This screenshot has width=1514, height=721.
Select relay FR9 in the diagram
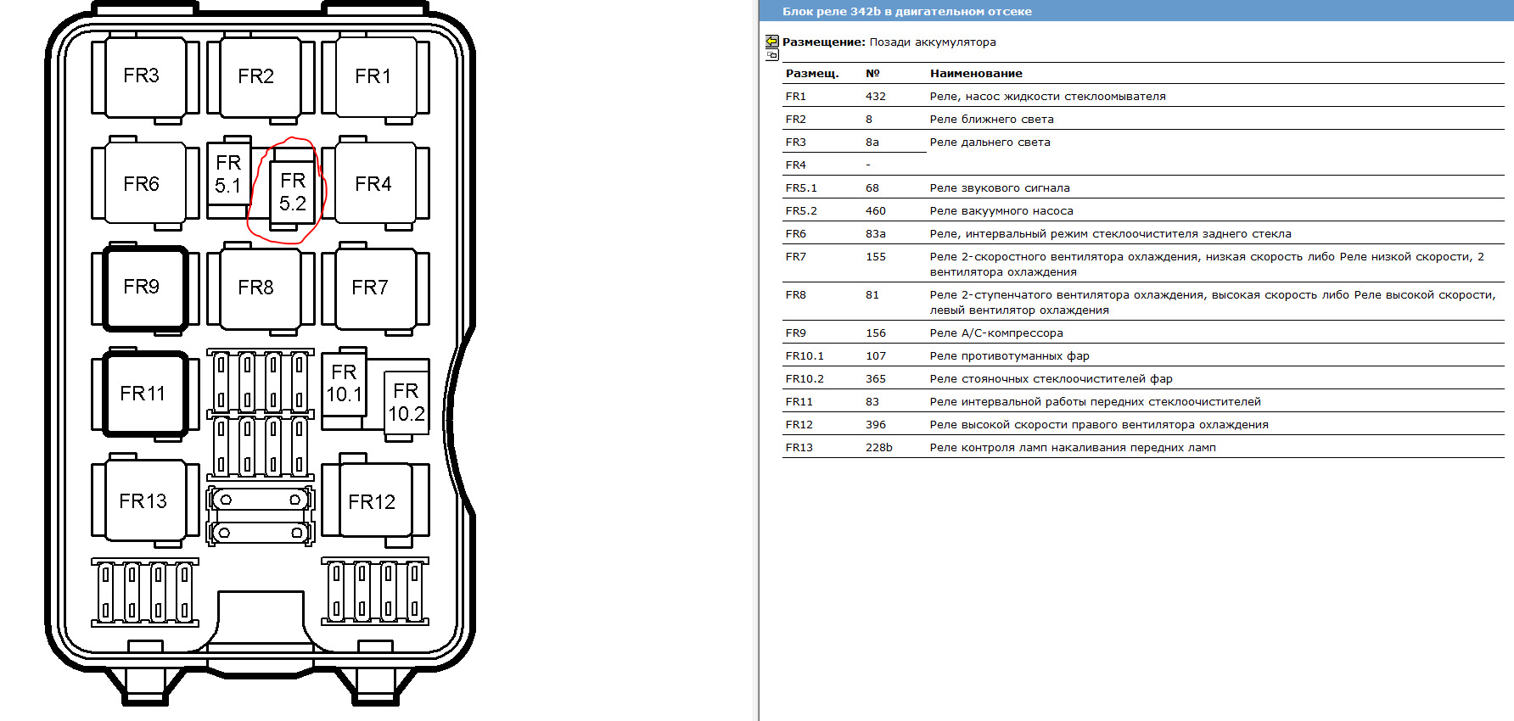(144, 288)
